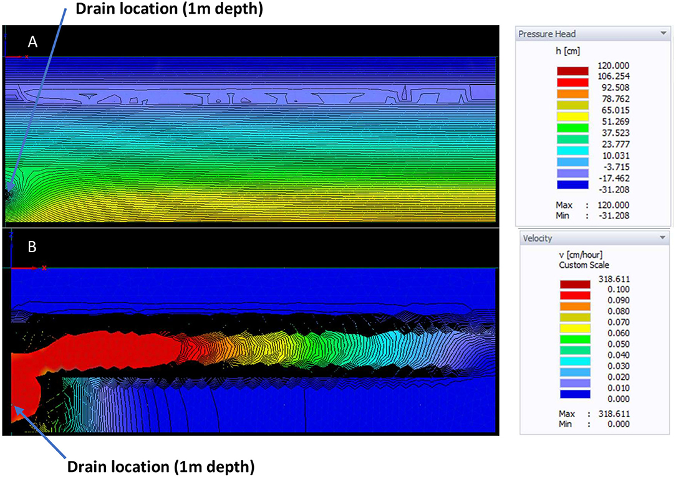Click the 0.090 velocity scale value
Screen dimensions: 676x477
(619, 301)
